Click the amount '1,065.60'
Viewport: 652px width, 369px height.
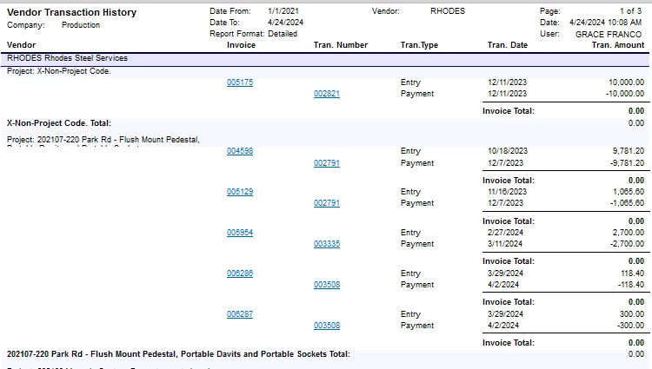click(629, 192)
